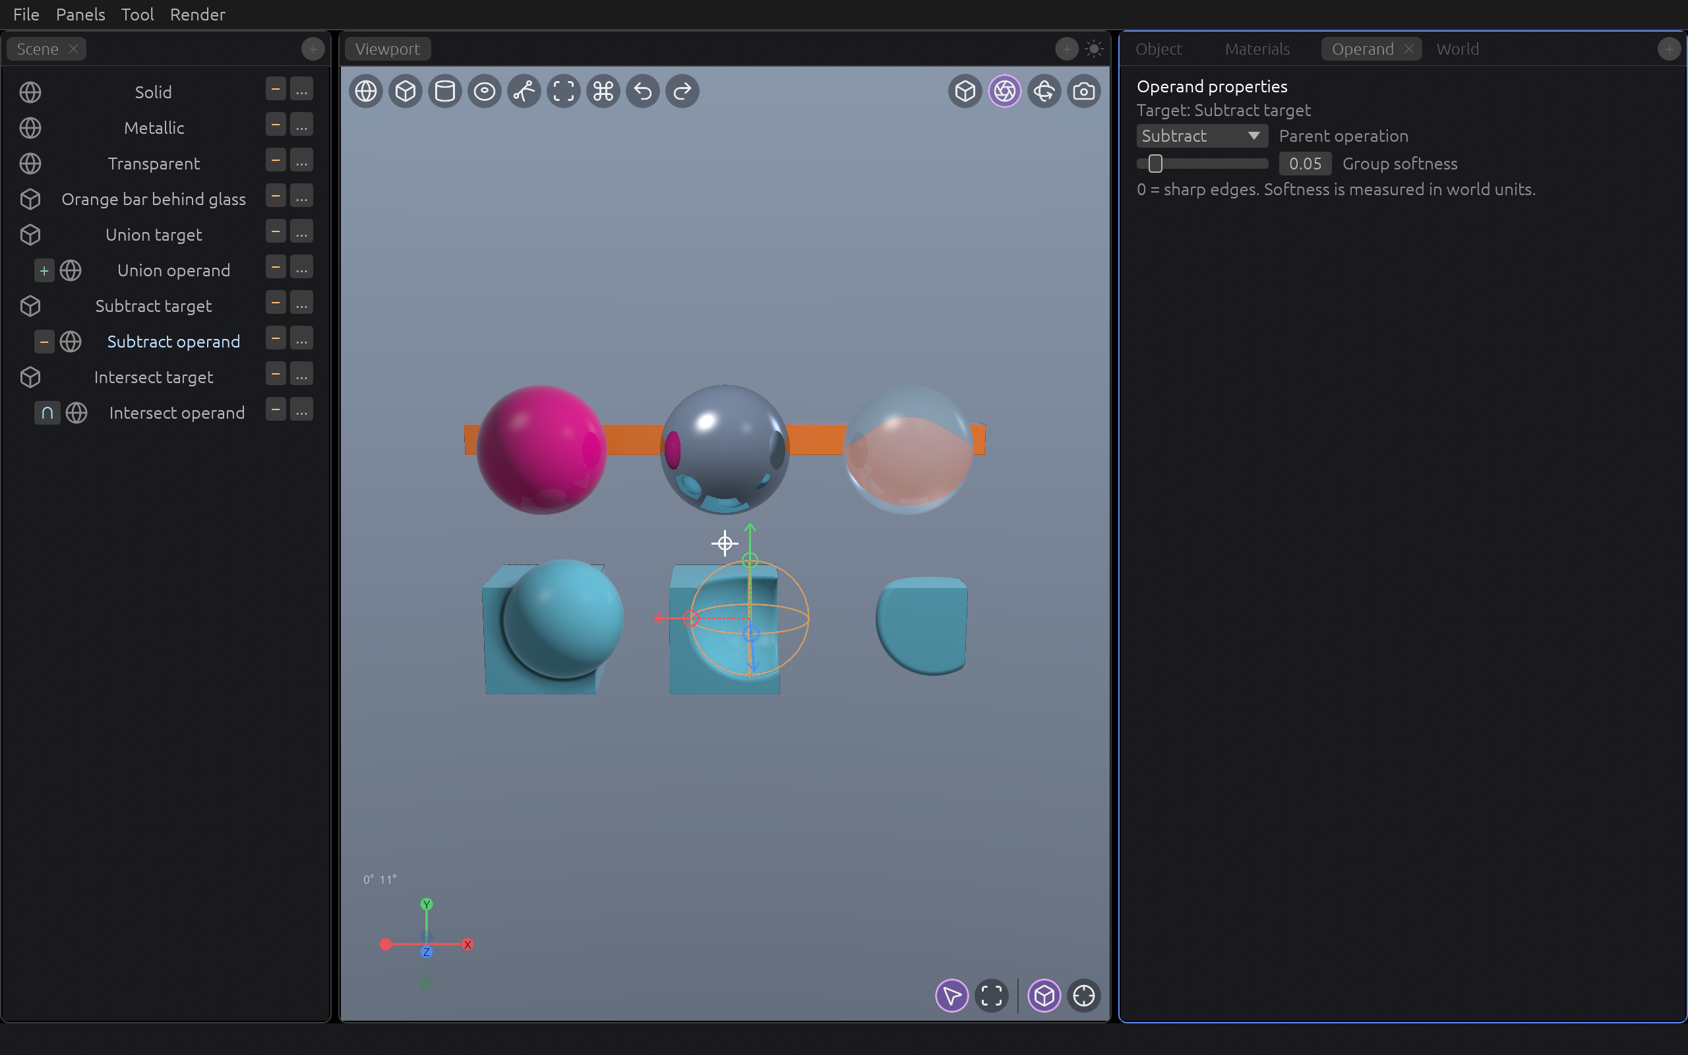Click the intersect operation badge on Intersect operand
This screenshot has width=1688, height=1055.
click(47, 413)
